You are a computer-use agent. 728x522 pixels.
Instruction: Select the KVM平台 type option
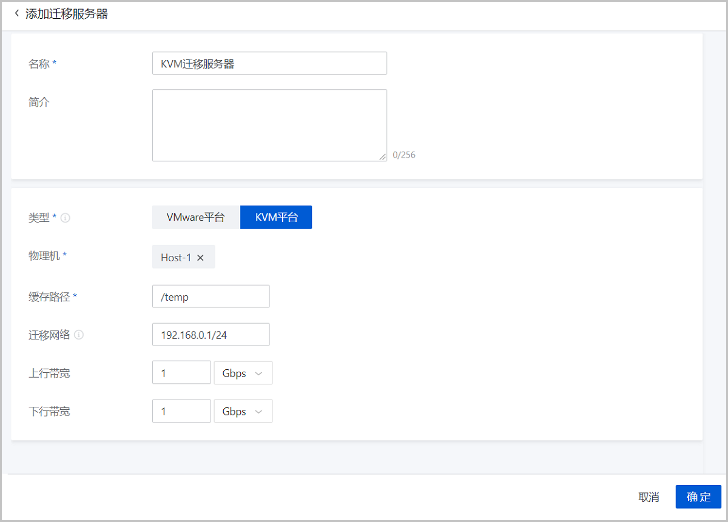coord(276,217)
